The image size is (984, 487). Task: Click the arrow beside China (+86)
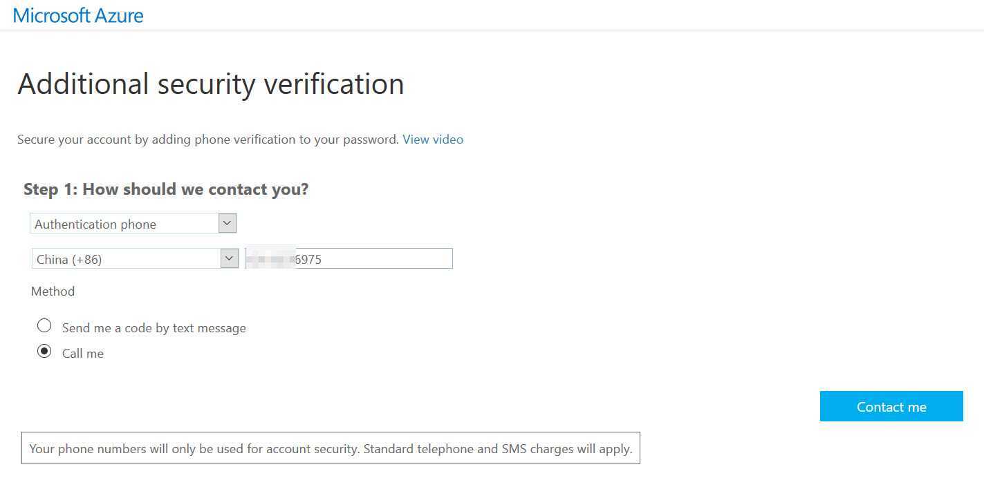[230, 258]
